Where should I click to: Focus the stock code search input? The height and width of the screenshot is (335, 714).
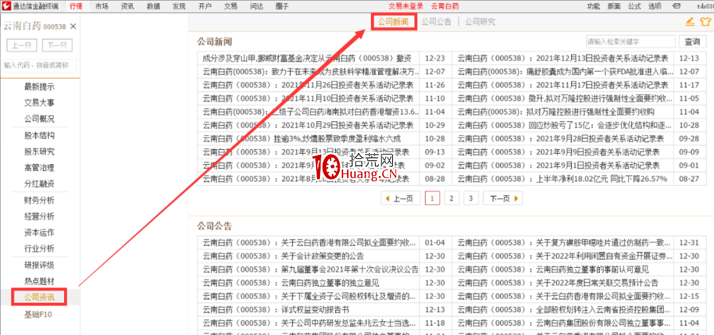click(40, 65)
